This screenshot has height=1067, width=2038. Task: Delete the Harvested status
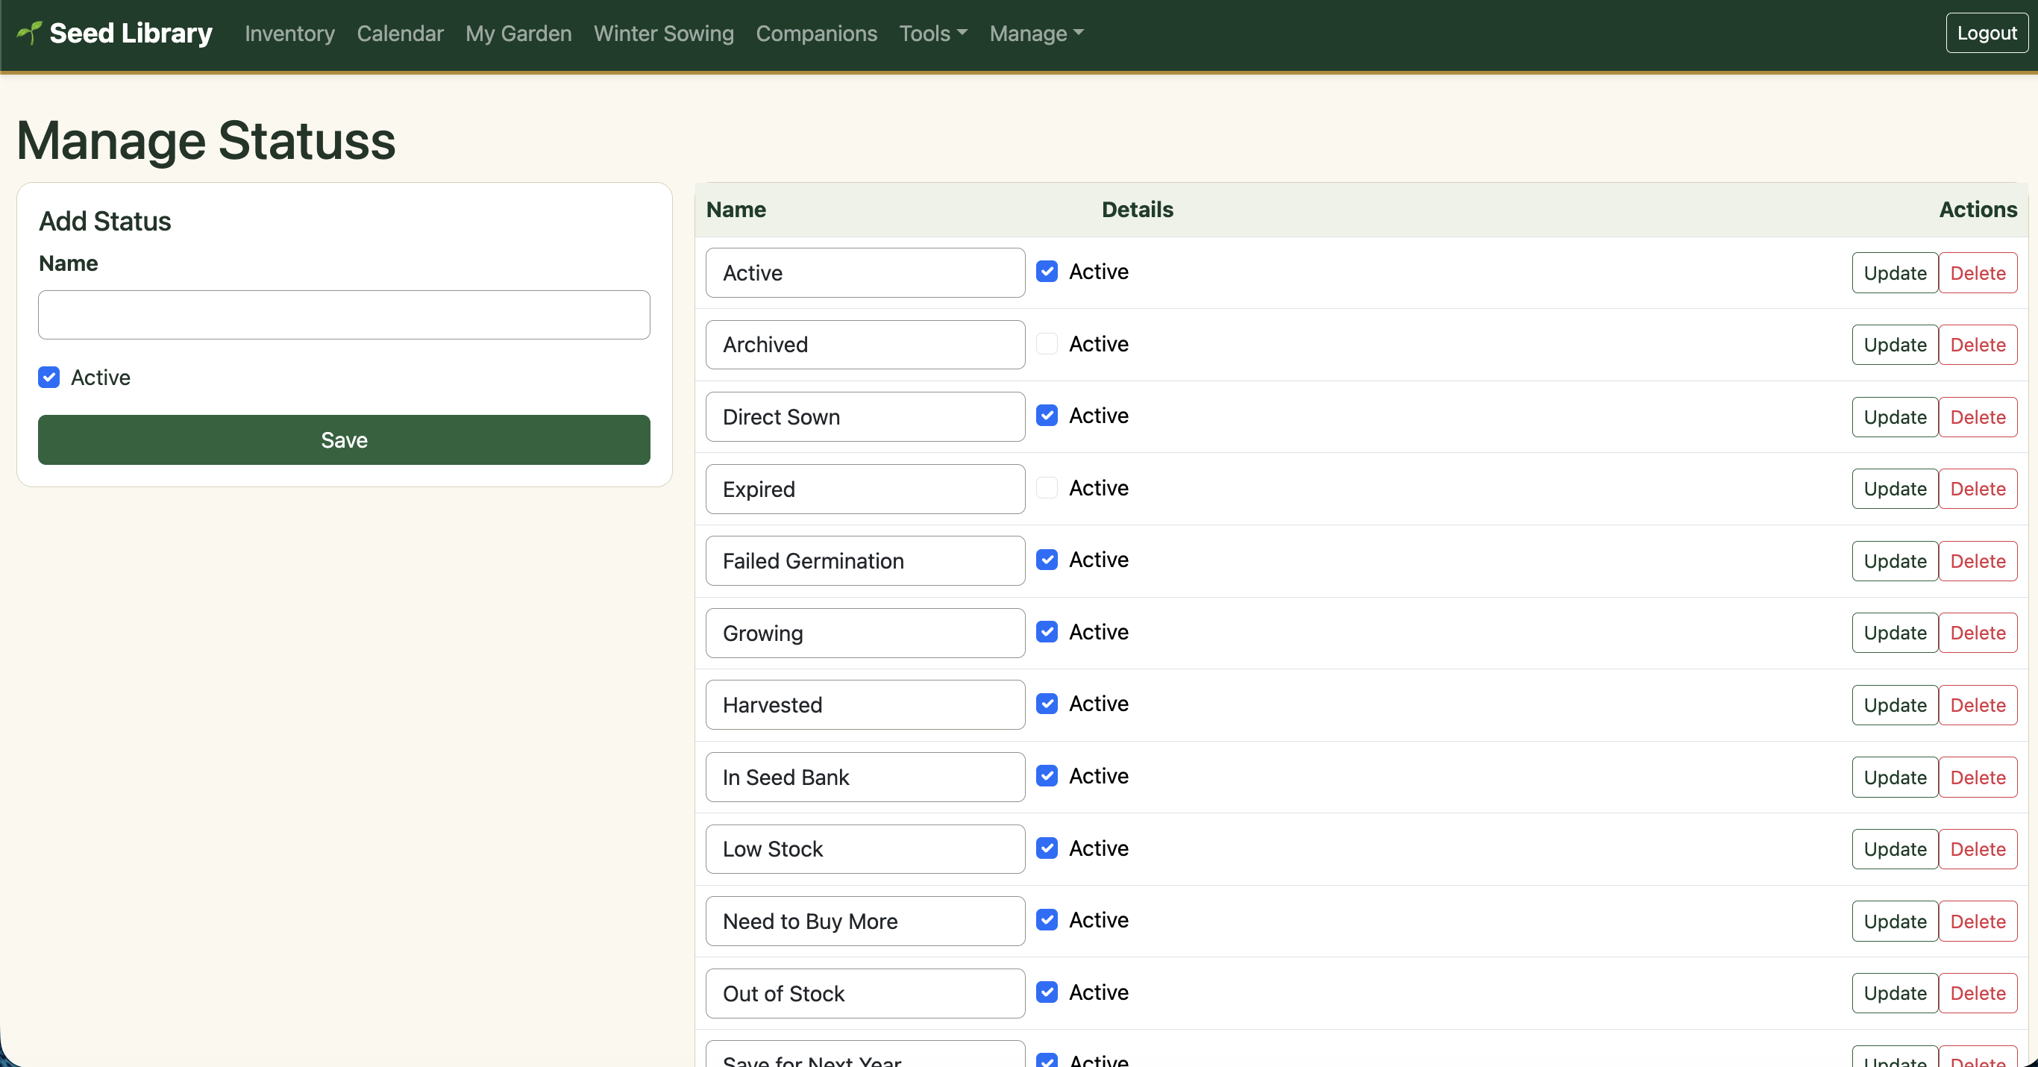coord(1977,705)
